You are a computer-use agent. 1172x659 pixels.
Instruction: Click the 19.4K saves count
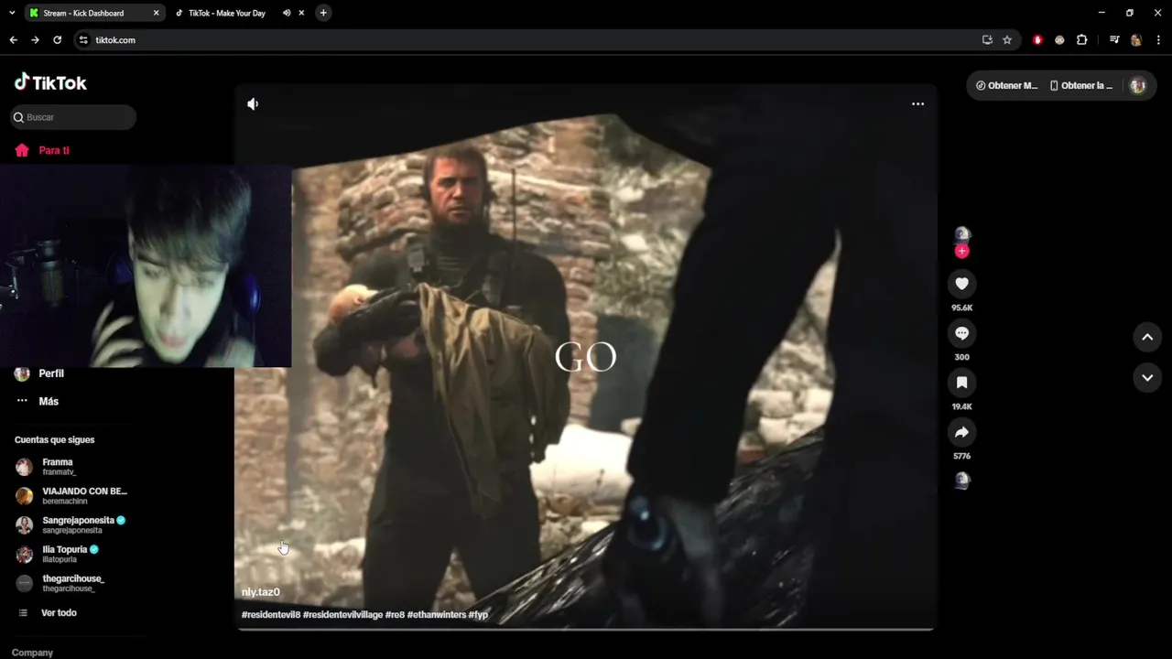(x=961, y=406)
